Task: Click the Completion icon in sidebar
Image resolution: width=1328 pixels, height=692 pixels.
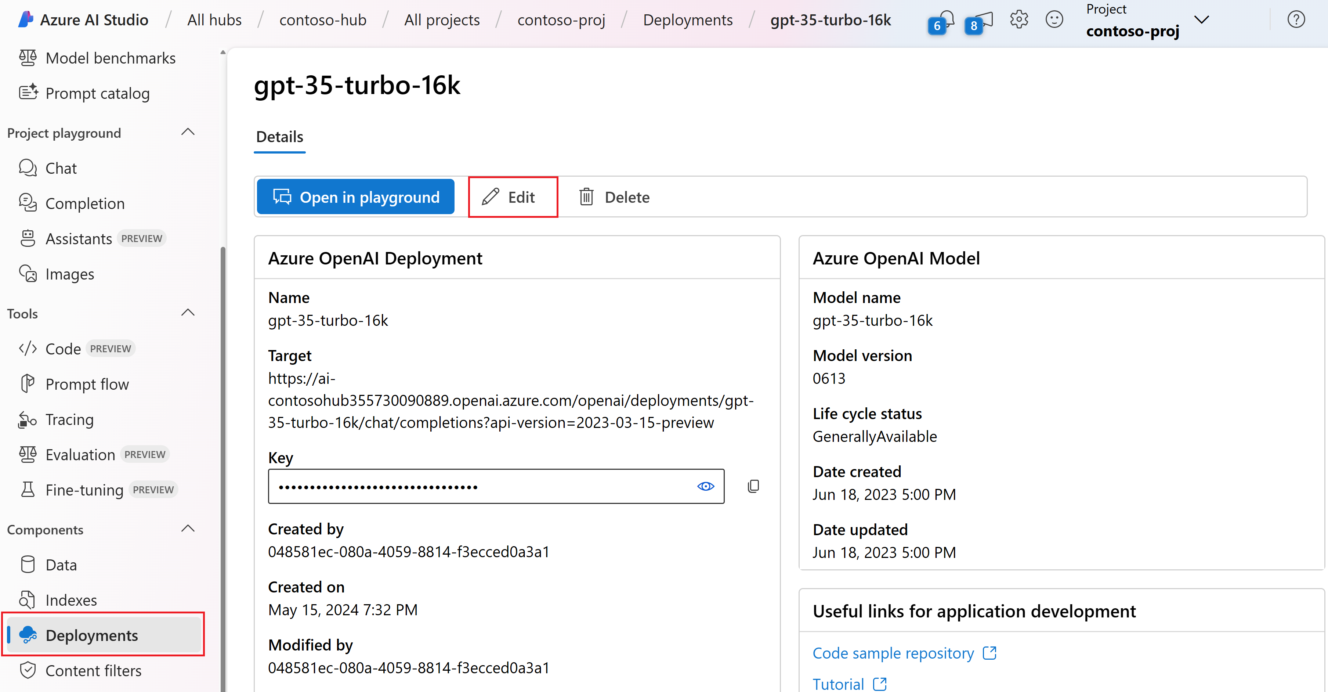Action: coord(28,203)
